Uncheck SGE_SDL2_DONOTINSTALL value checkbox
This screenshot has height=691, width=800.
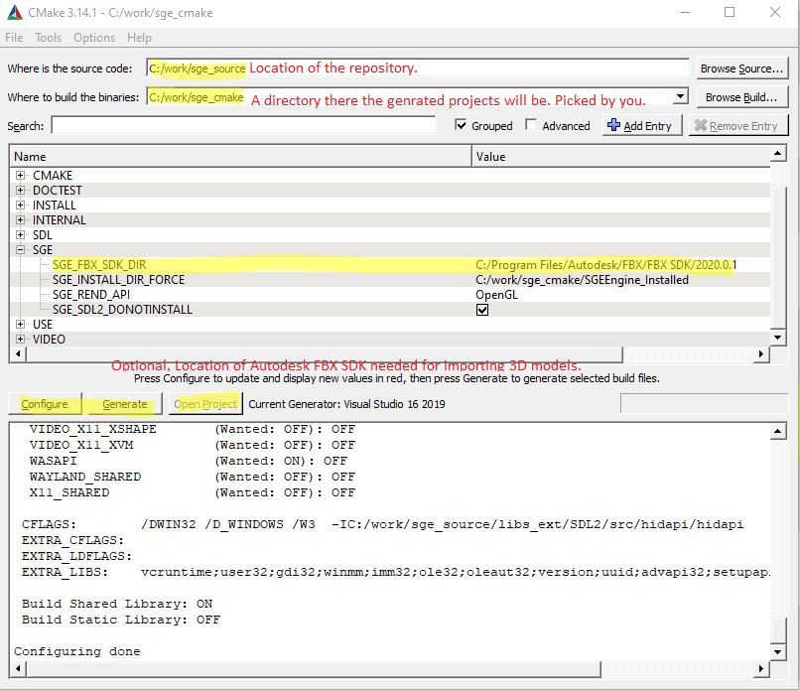click(x=482, y=310)
